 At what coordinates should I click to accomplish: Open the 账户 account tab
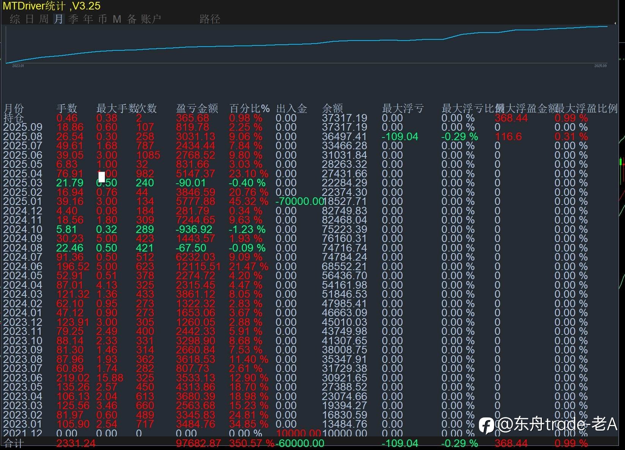[x=151, y=19]
